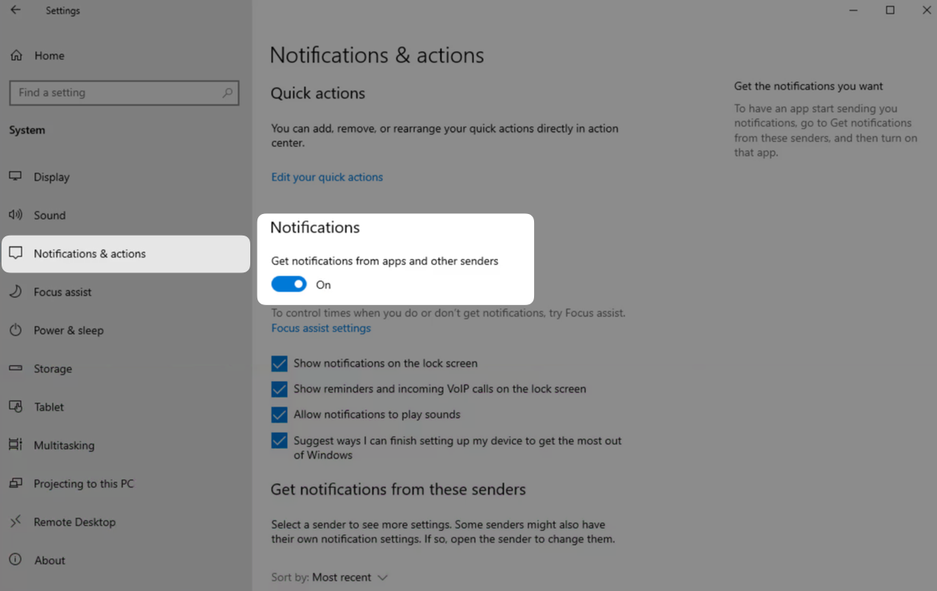
Task: Uncheck Suggest ways to finish setting up device
Action: (x=279, y=441)
